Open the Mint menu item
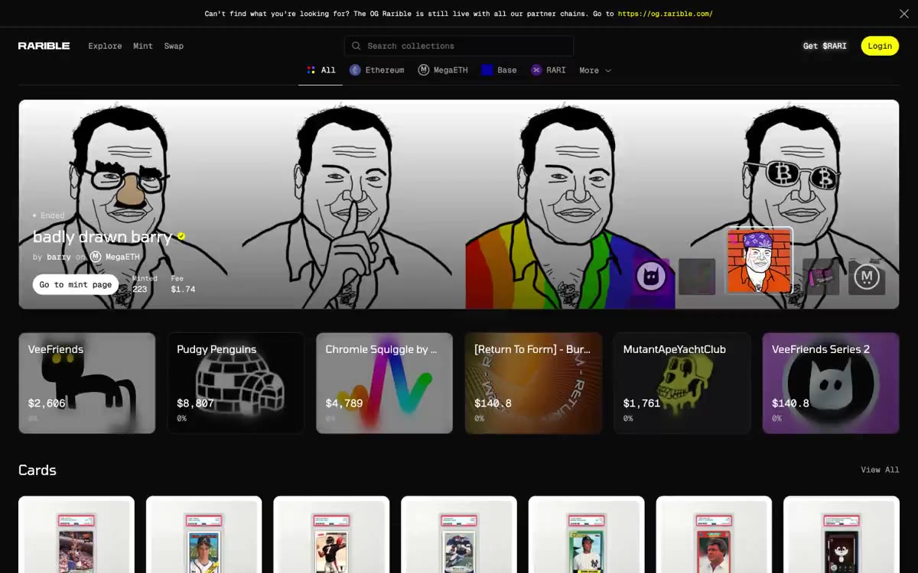Image resolution: width=918 pixels, height=573 pixels. 143,46
